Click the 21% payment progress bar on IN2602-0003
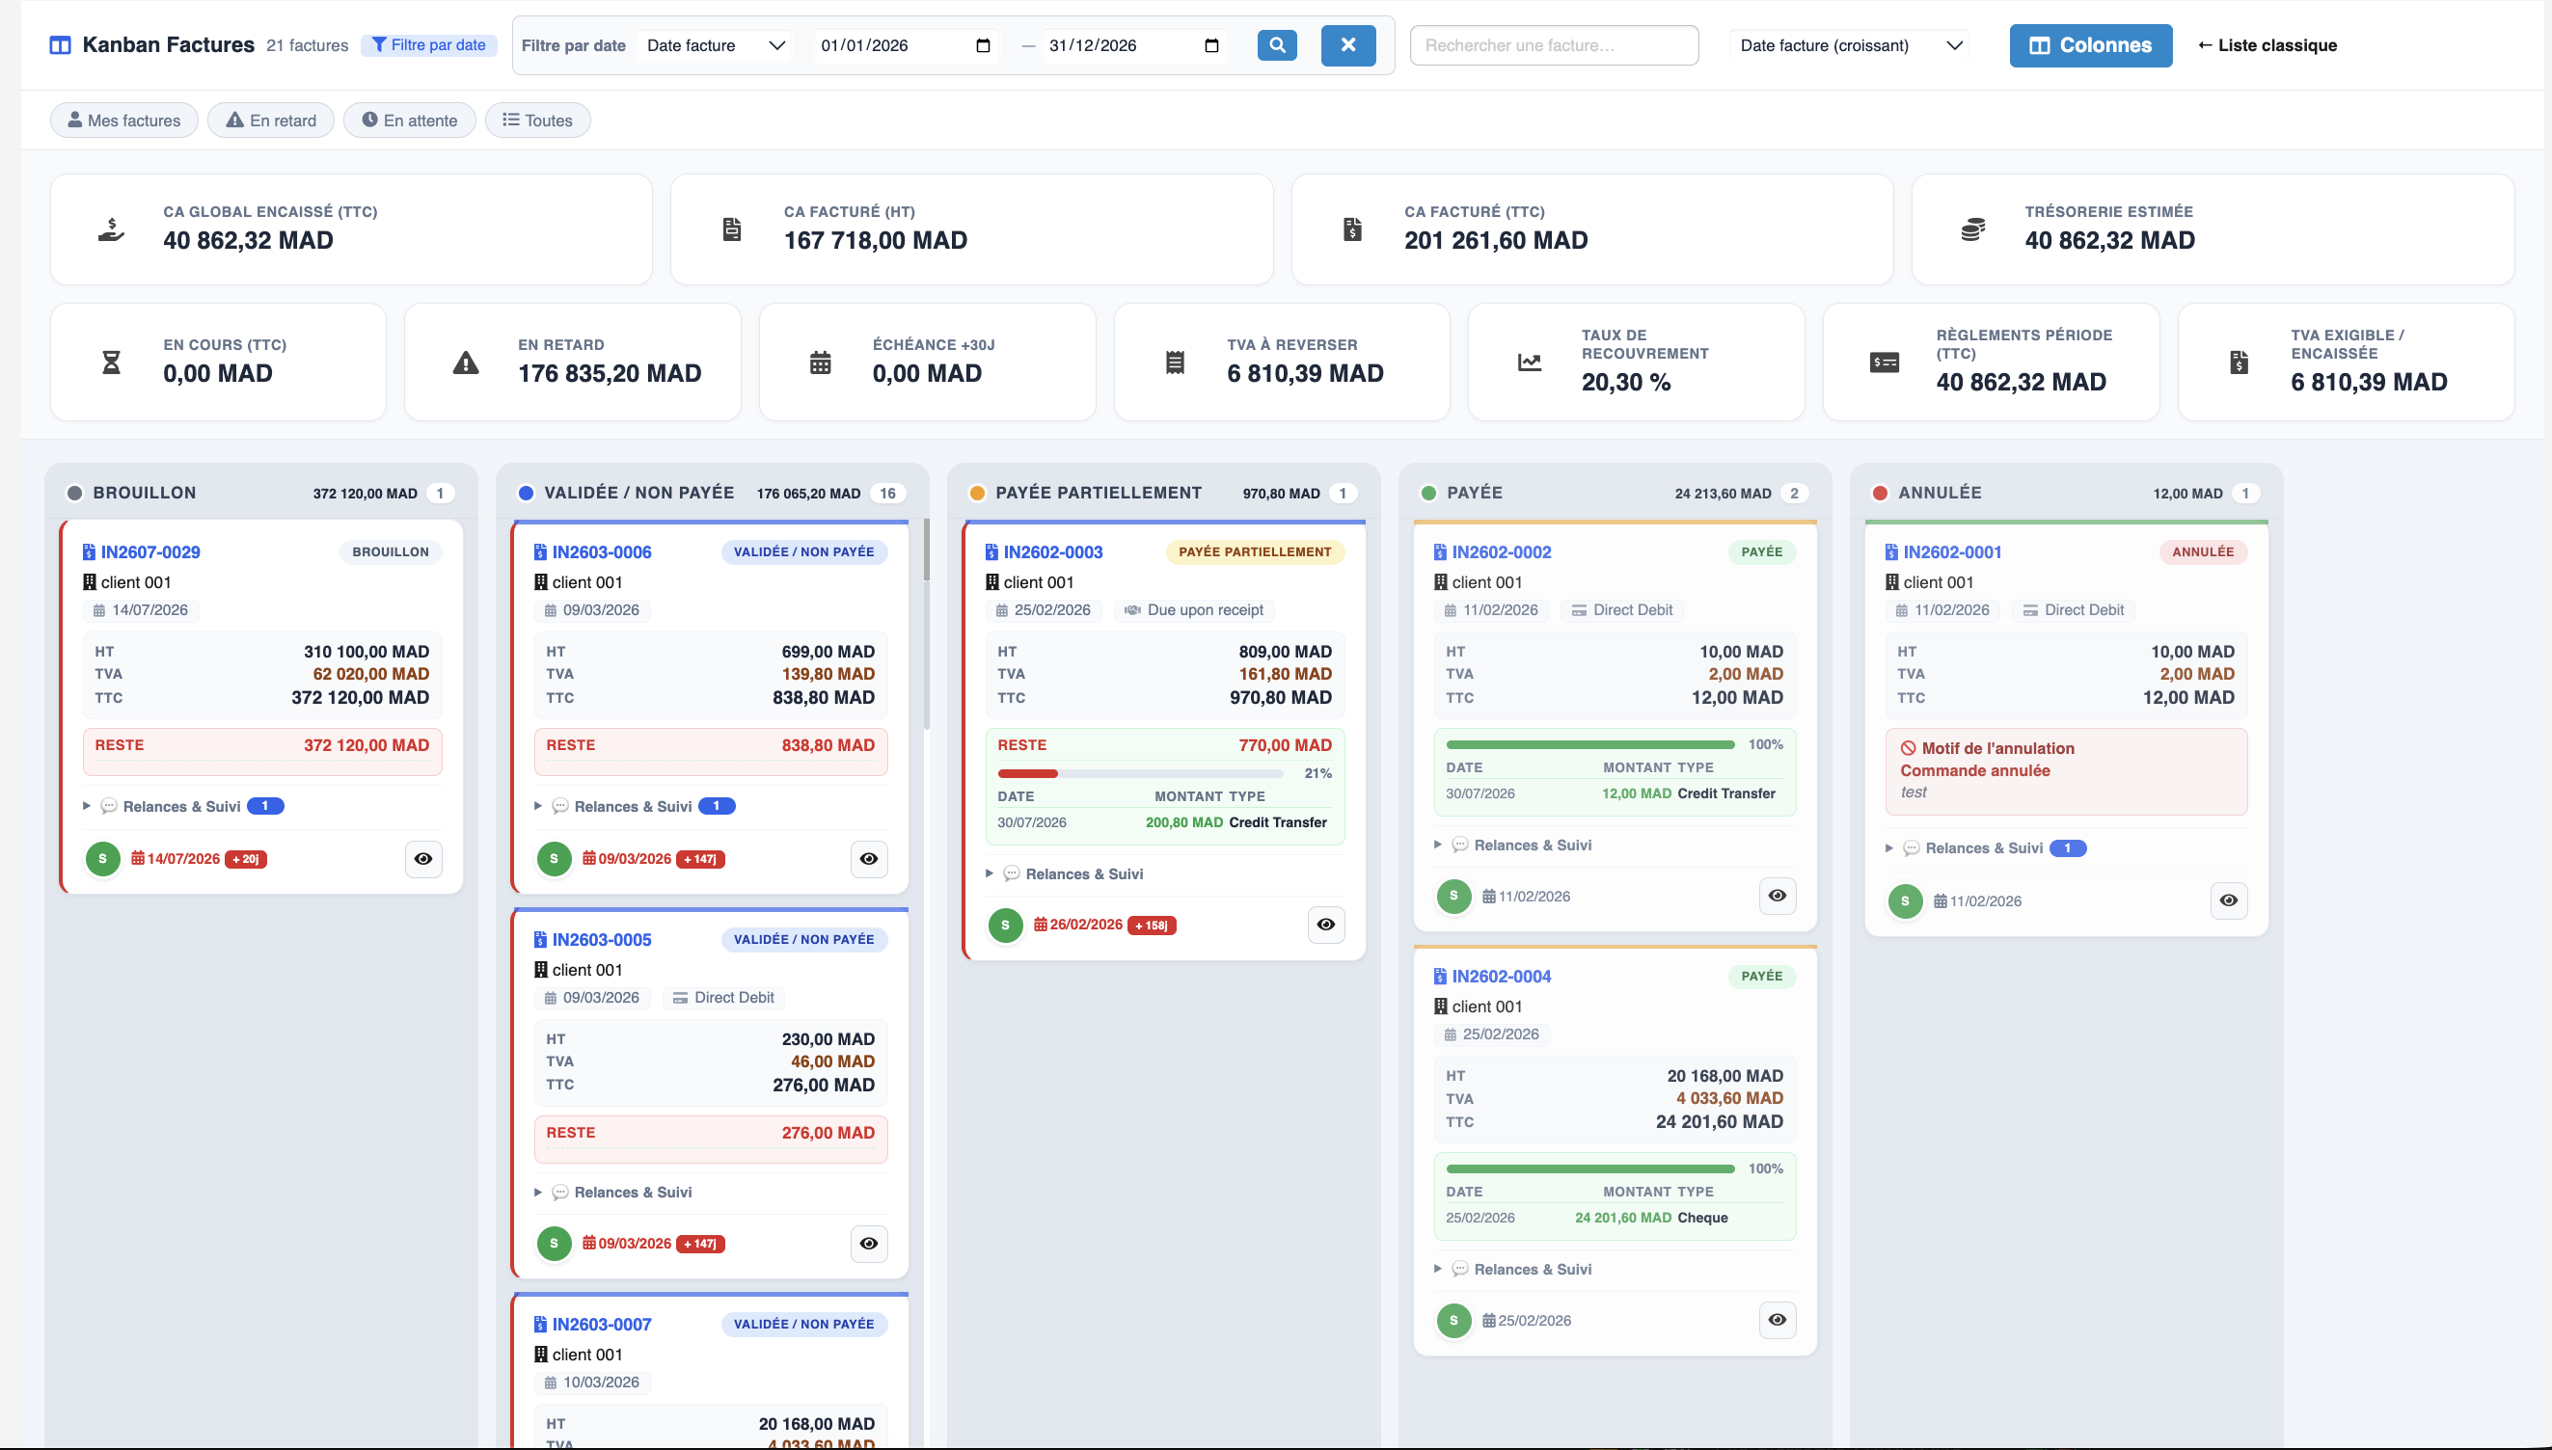The width and height of the screenshot is (2552, 1450). coord(1141,773)
